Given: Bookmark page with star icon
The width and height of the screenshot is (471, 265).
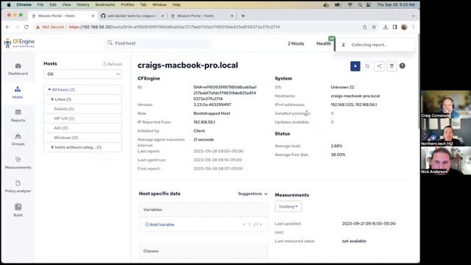Looking at the screenshot, I should coord(374,27).
